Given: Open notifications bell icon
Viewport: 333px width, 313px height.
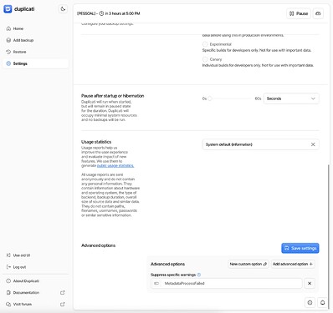Looking at the screenshot, I should (x=323, y=302).
